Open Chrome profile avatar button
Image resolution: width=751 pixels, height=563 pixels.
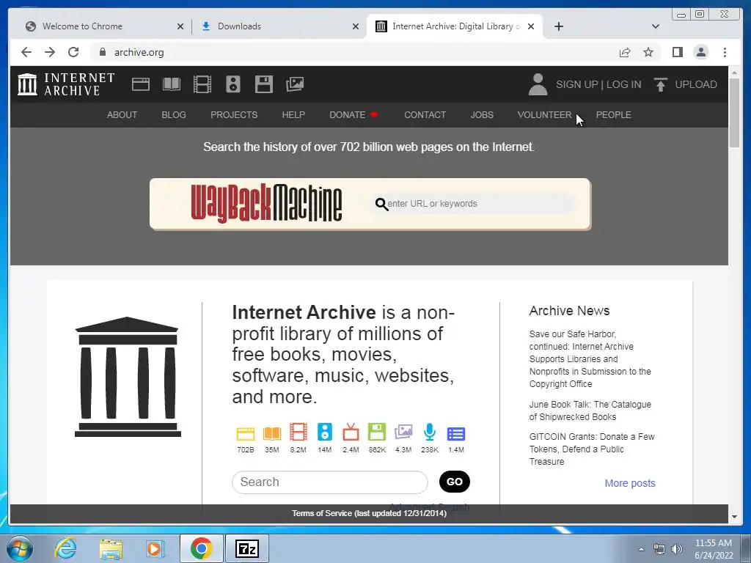coord(700,52)
